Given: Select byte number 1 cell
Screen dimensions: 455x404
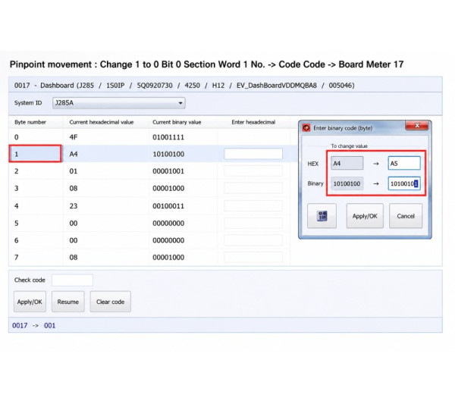Looking at the screenshot, I should tap(36, 154).
